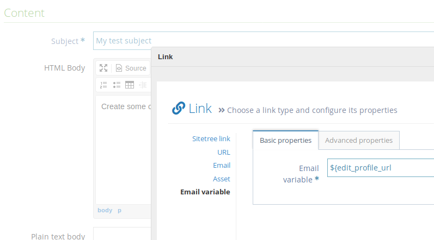Click the Plain text body field
Image resolution: width=434 pixels, height=240 pixels.
tap(122, 233)
